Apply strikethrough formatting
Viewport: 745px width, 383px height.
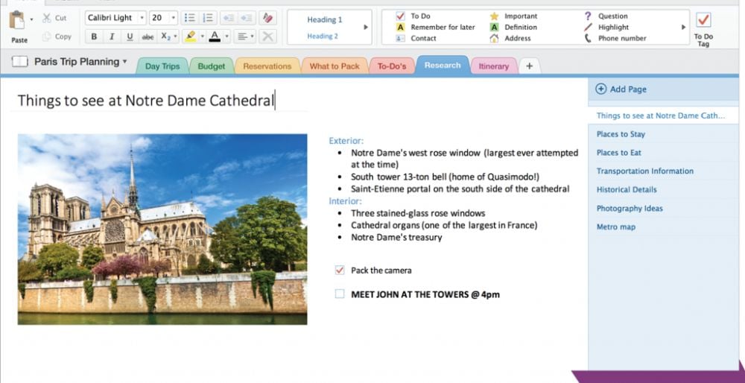148,37
